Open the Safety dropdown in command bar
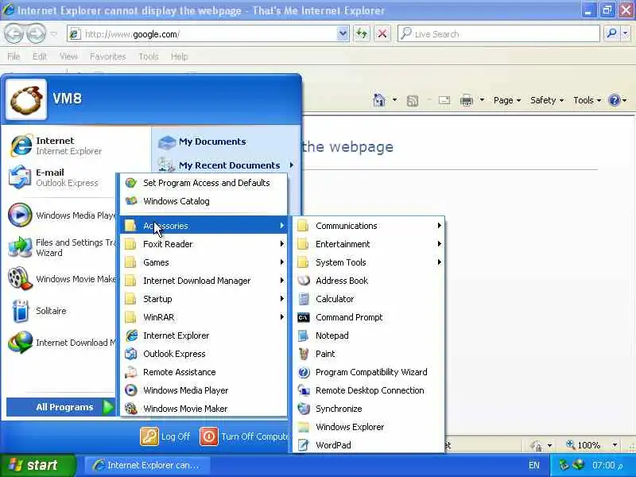This screenshot has width=636, height=477. pos(547,100)
